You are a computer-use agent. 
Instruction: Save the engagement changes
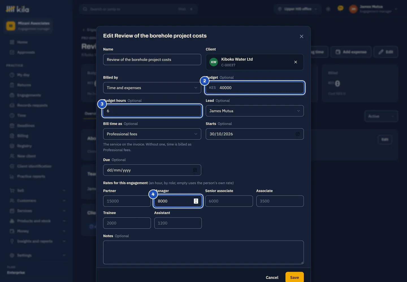pos(295,277)
